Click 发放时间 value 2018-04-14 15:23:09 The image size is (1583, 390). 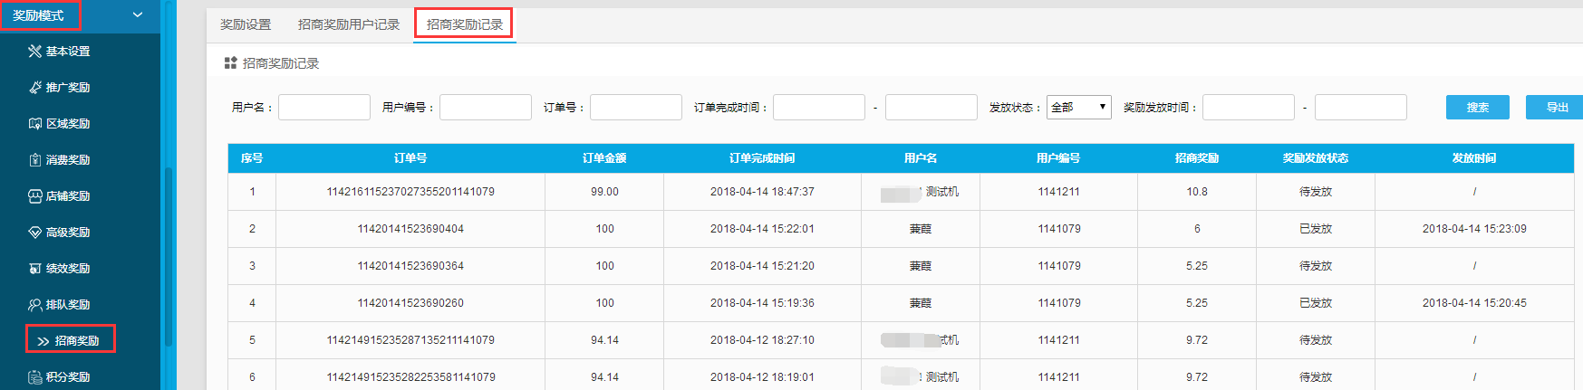1474,229
